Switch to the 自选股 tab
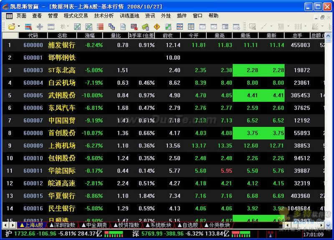334x240 pixels. pyautogui.click(x=188, y=225)
